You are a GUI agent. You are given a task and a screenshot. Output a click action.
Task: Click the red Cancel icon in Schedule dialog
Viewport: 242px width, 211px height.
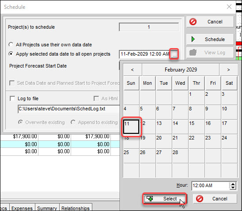point(193,22)
